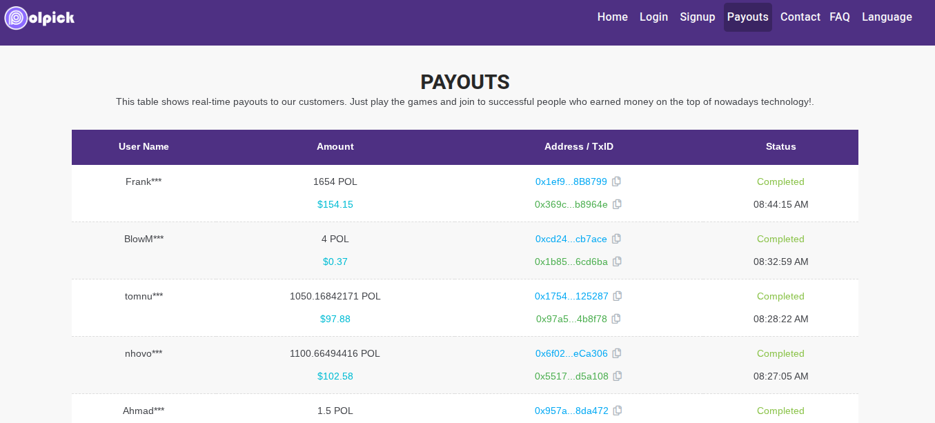Copy address 0x1ef9...8B8799 with copy icon
The image size is (935, 423).
617,181
